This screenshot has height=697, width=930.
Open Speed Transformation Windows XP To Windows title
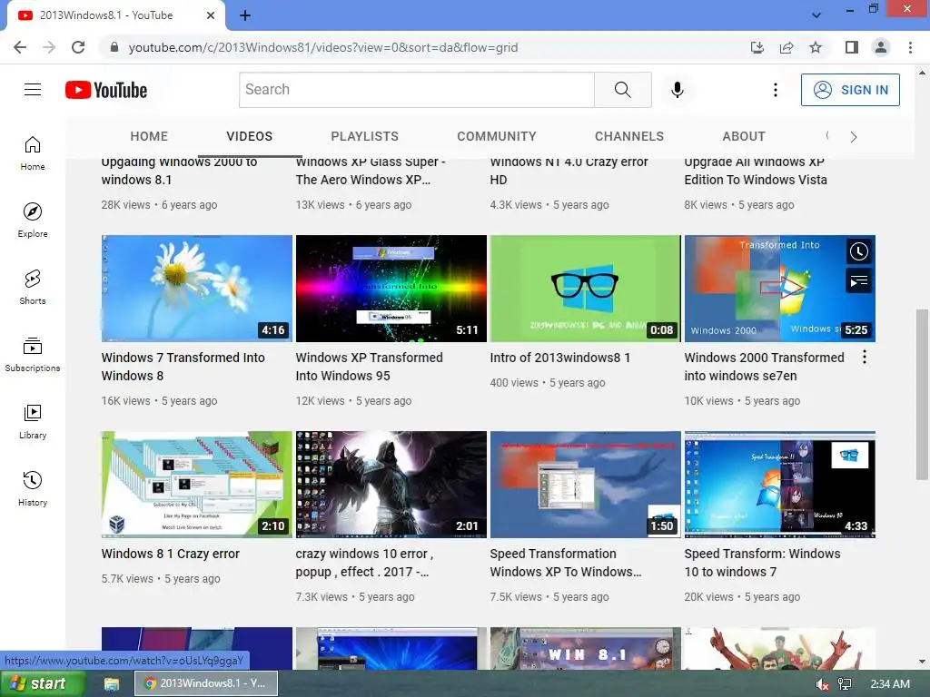[565, 563]
